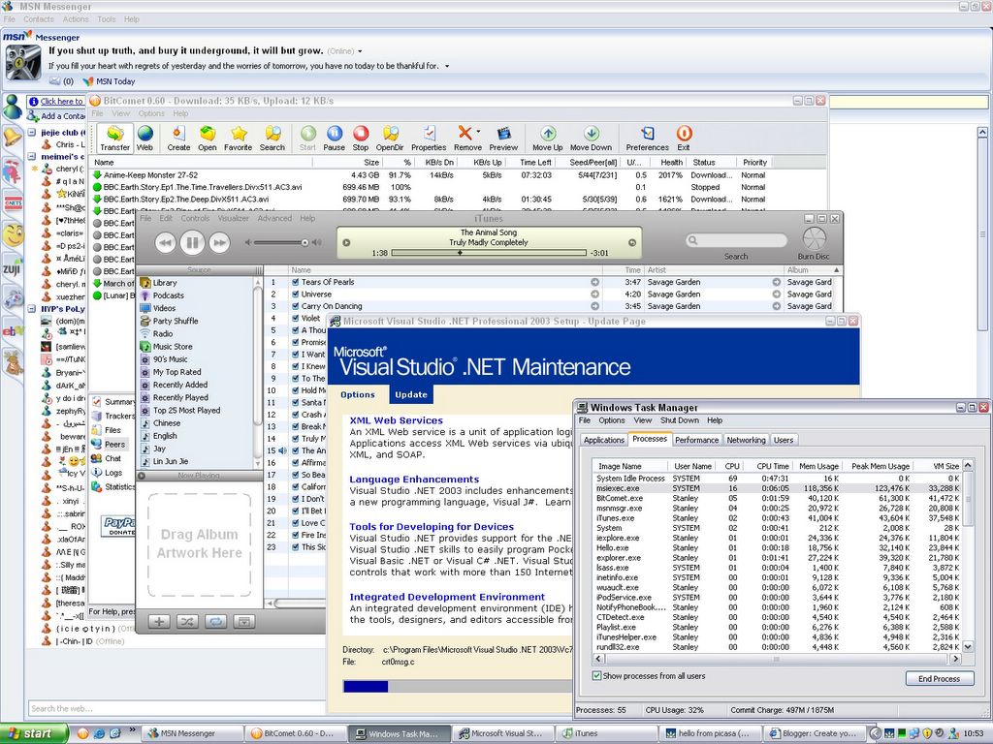Switch to Applications tab in Task Manager
The width and height of the screenshot is (993, 744).
[x=603, y=440]
